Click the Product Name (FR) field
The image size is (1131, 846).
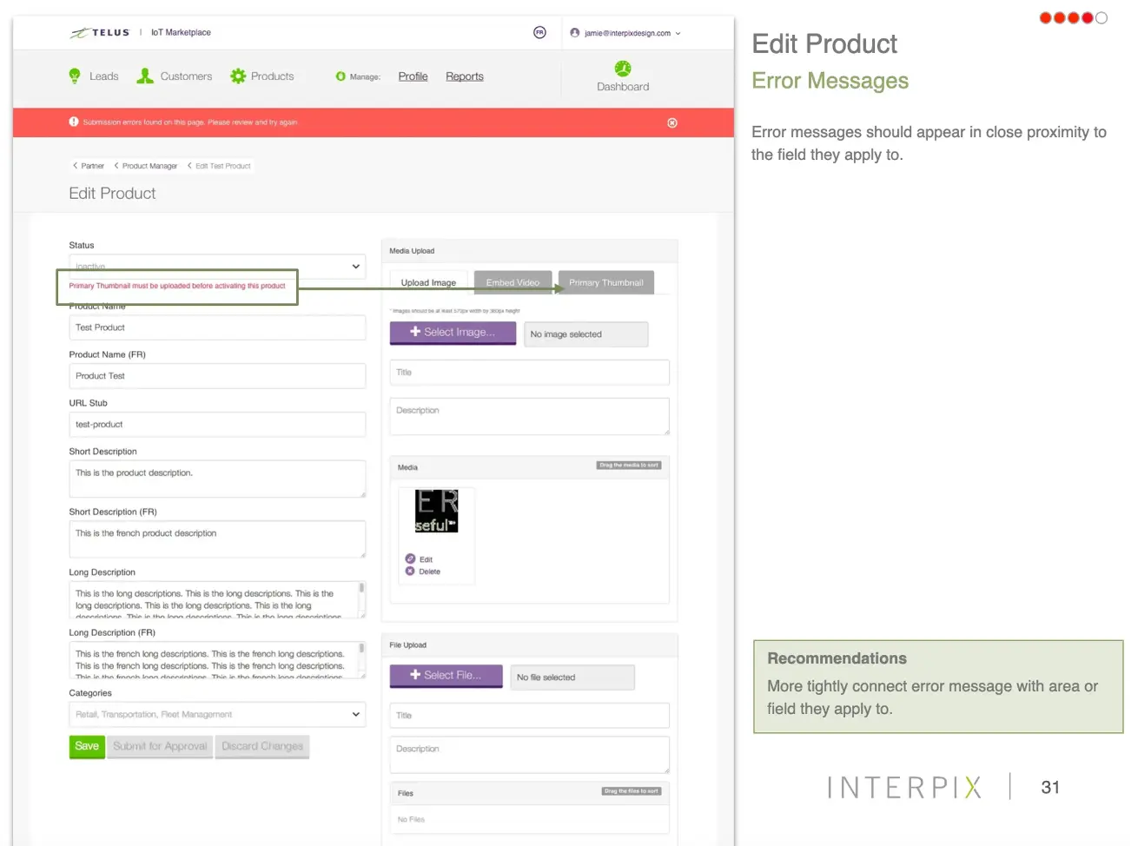click(x=217, y=376)
